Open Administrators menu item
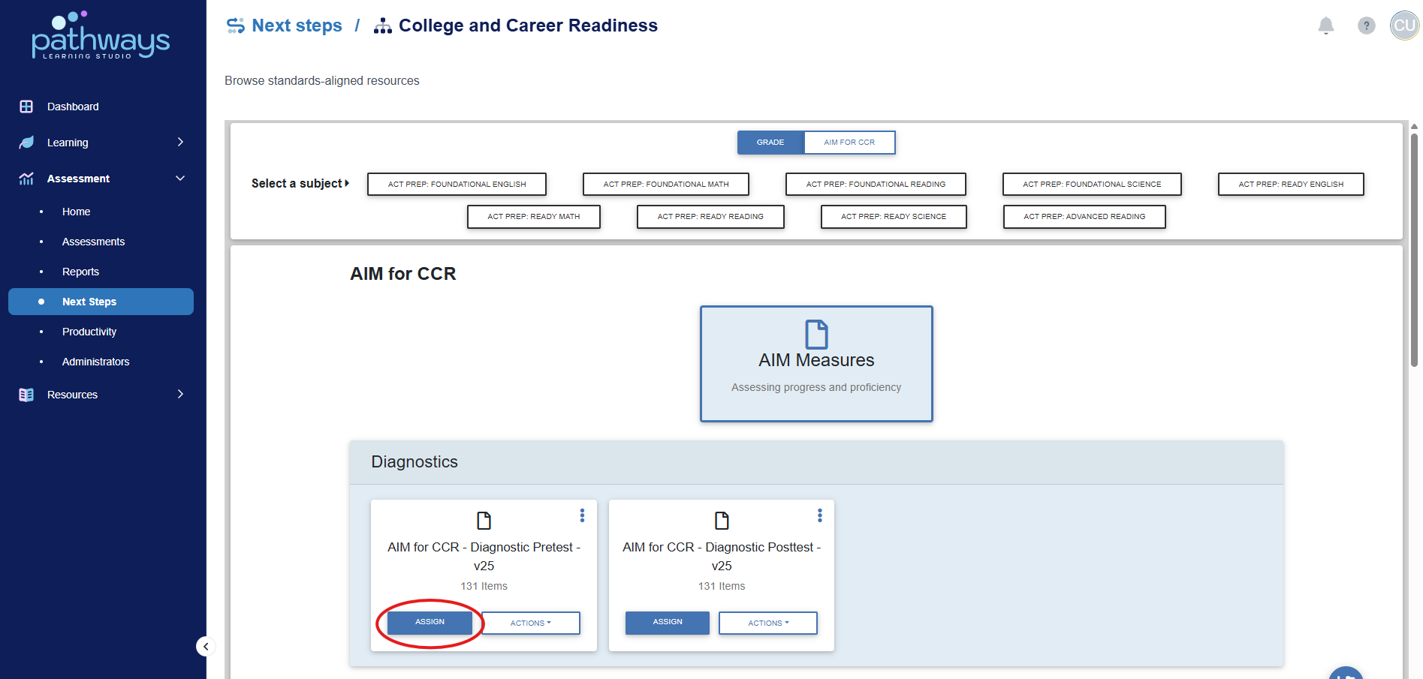Screen dimensions: 1423x679 [x=95, y=362]
